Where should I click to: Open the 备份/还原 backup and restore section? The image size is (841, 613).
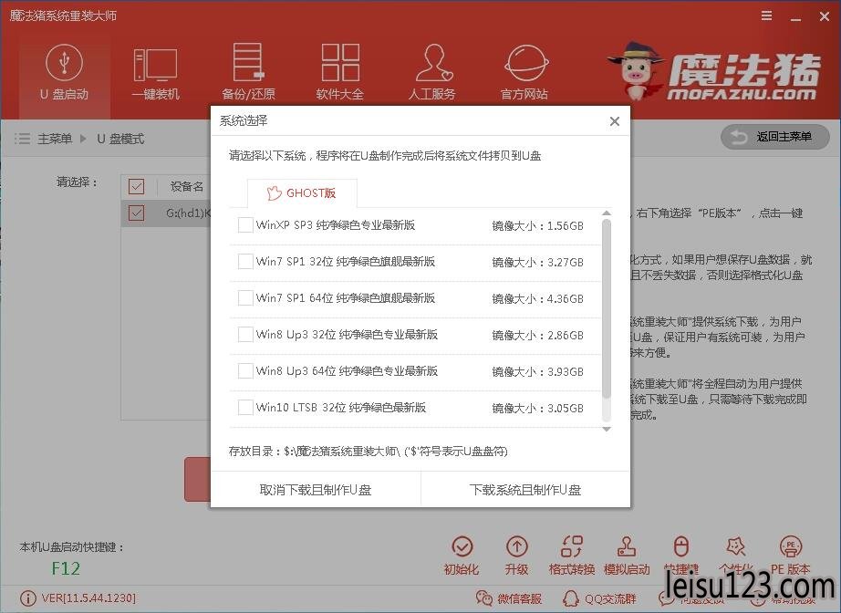click(x=248, y=74)
